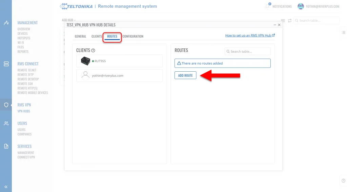Open Management under Services section

pyautogui.click(x=26, y=153)
